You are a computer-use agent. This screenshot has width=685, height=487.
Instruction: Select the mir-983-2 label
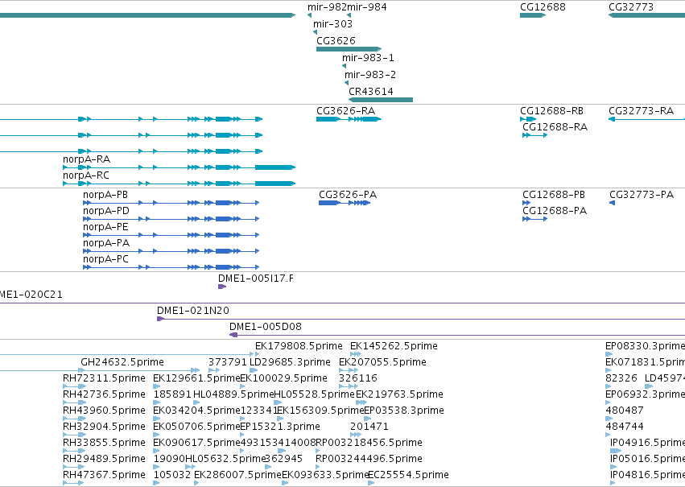(370, 75)
